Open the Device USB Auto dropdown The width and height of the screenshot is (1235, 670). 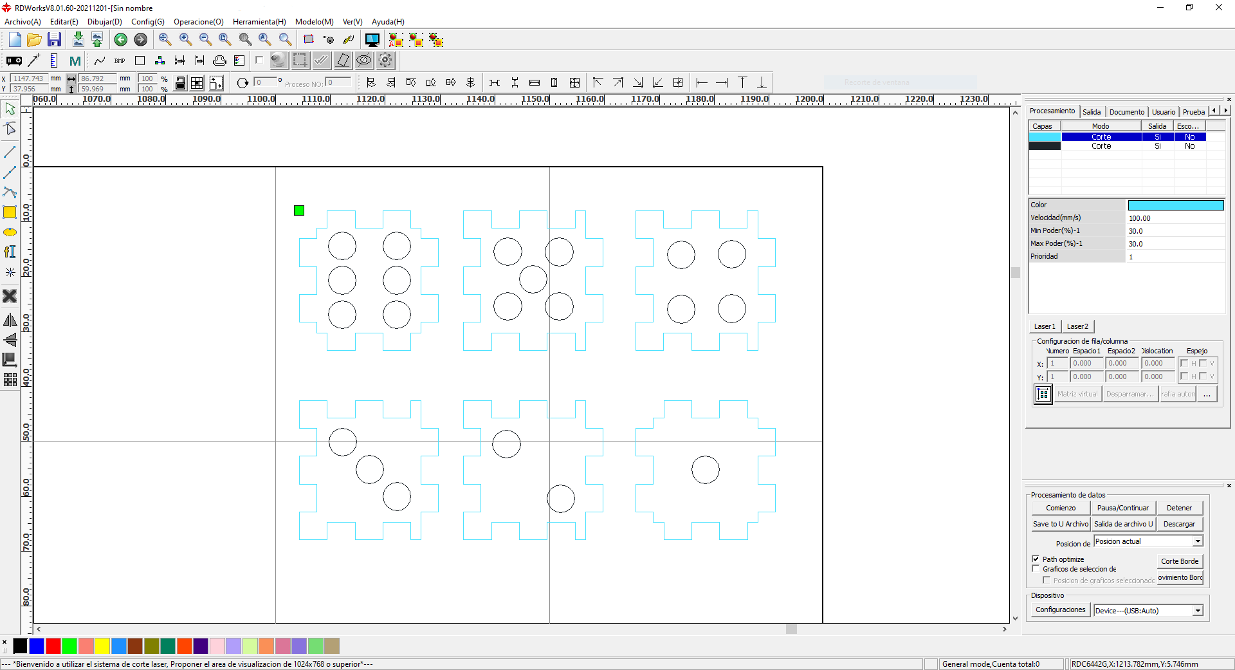coord(1198,611)
